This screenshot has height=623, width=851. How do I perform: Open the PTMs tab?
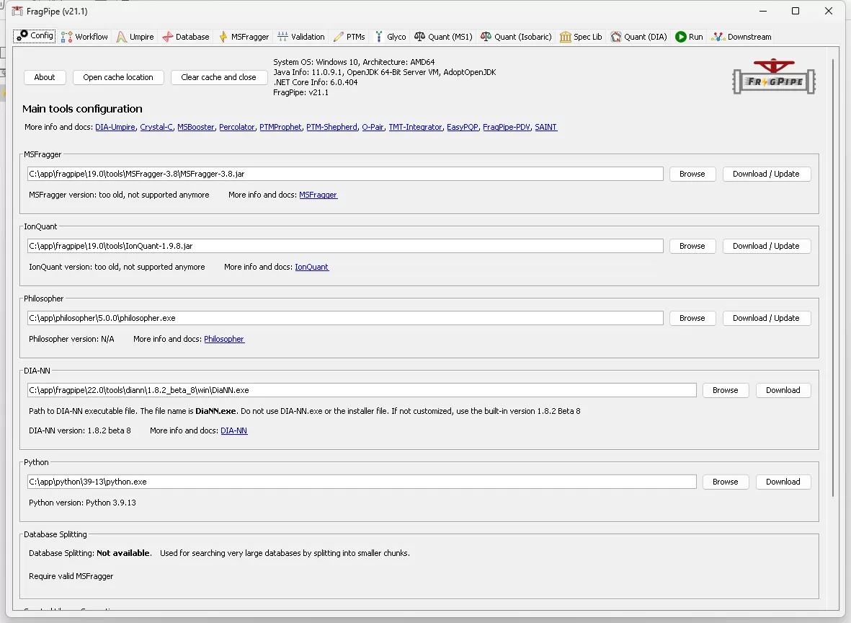[x=349, y=37]
